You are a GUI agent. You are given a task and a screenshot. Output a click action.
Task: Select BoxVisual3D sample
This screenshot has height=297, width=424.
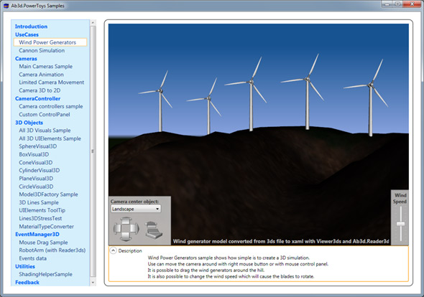click(x=34, y=154)
